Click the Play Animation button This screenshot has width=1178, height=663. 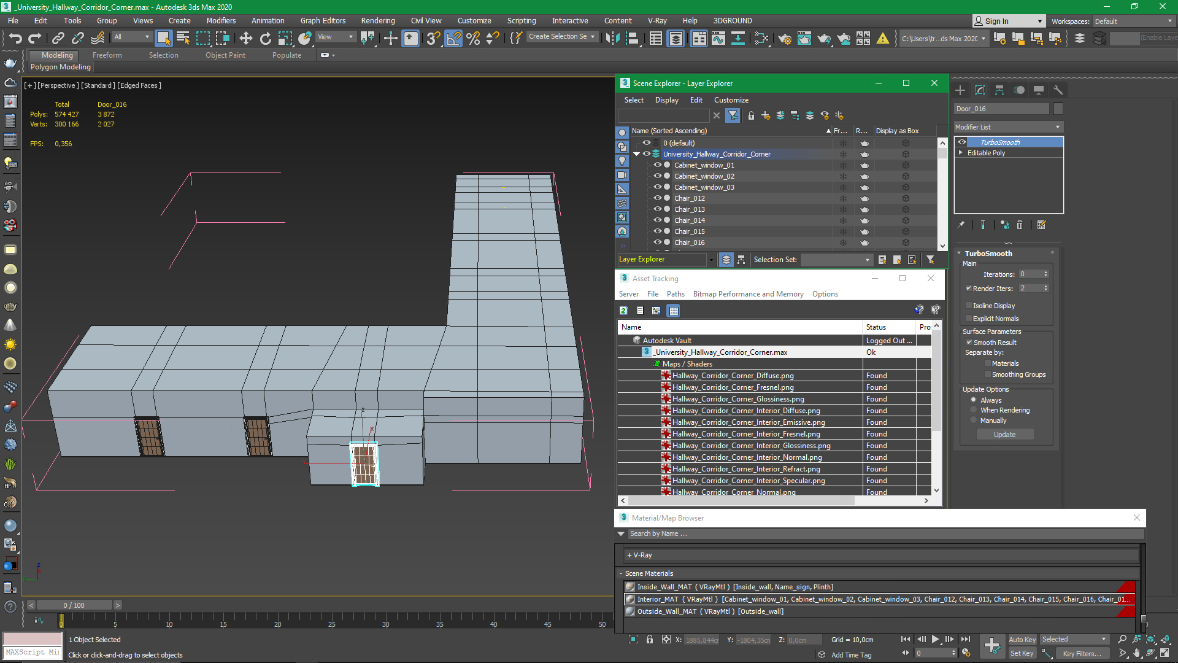[935, 640]
